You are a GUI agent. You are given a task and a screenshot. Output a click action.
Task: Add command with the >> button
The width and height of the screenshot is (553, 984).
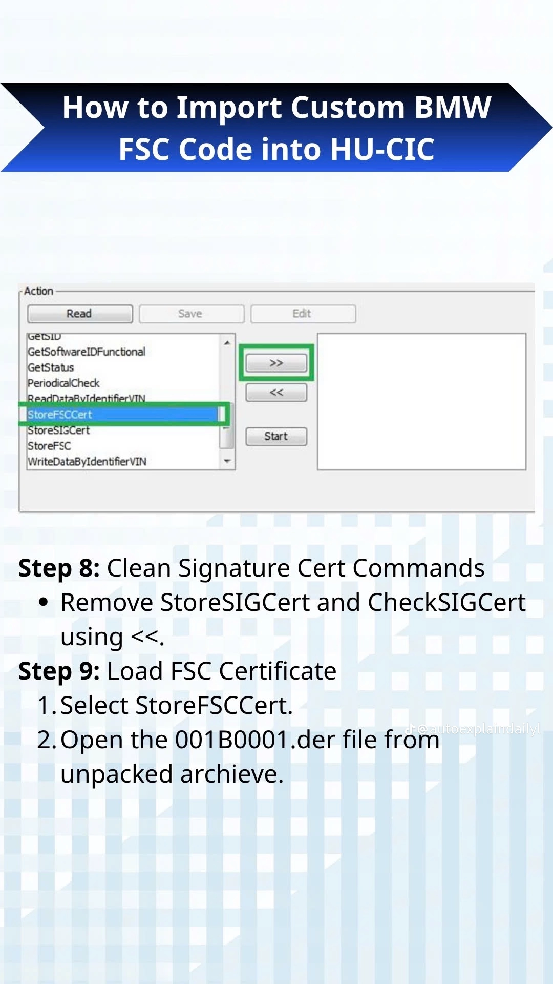coord(276,363)
